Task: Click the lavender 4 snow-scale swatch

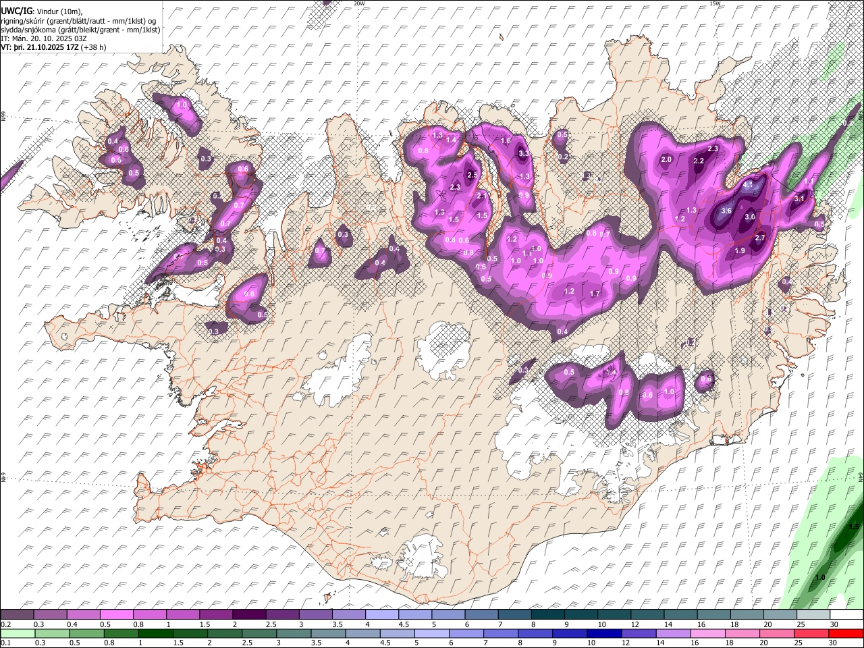Action: click(x=382, y=615)
